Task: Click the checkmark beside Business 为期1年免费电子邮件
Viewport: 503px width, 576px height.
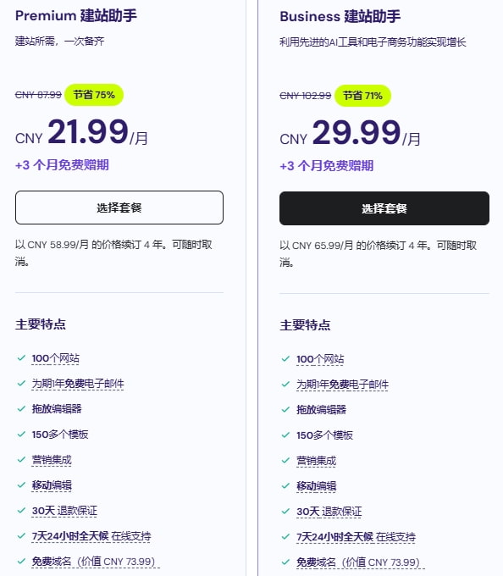Action: coord(285,385)
